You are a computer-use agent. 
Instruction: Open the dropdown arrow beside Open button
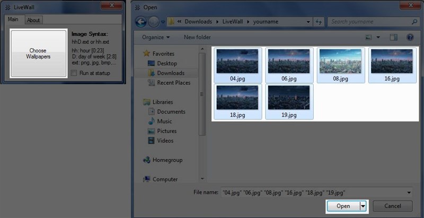[363, 206]
